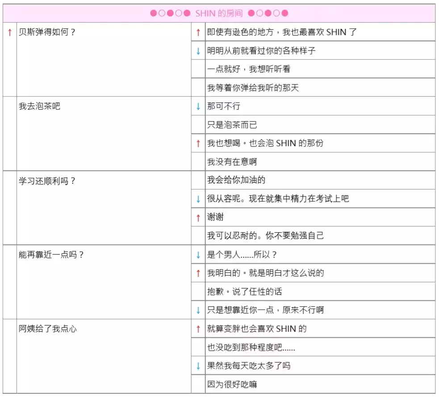Click the answer 很从容呢。现在就集中精力在考试上吧
Screen dimensions: 439x397
(278, 198)
